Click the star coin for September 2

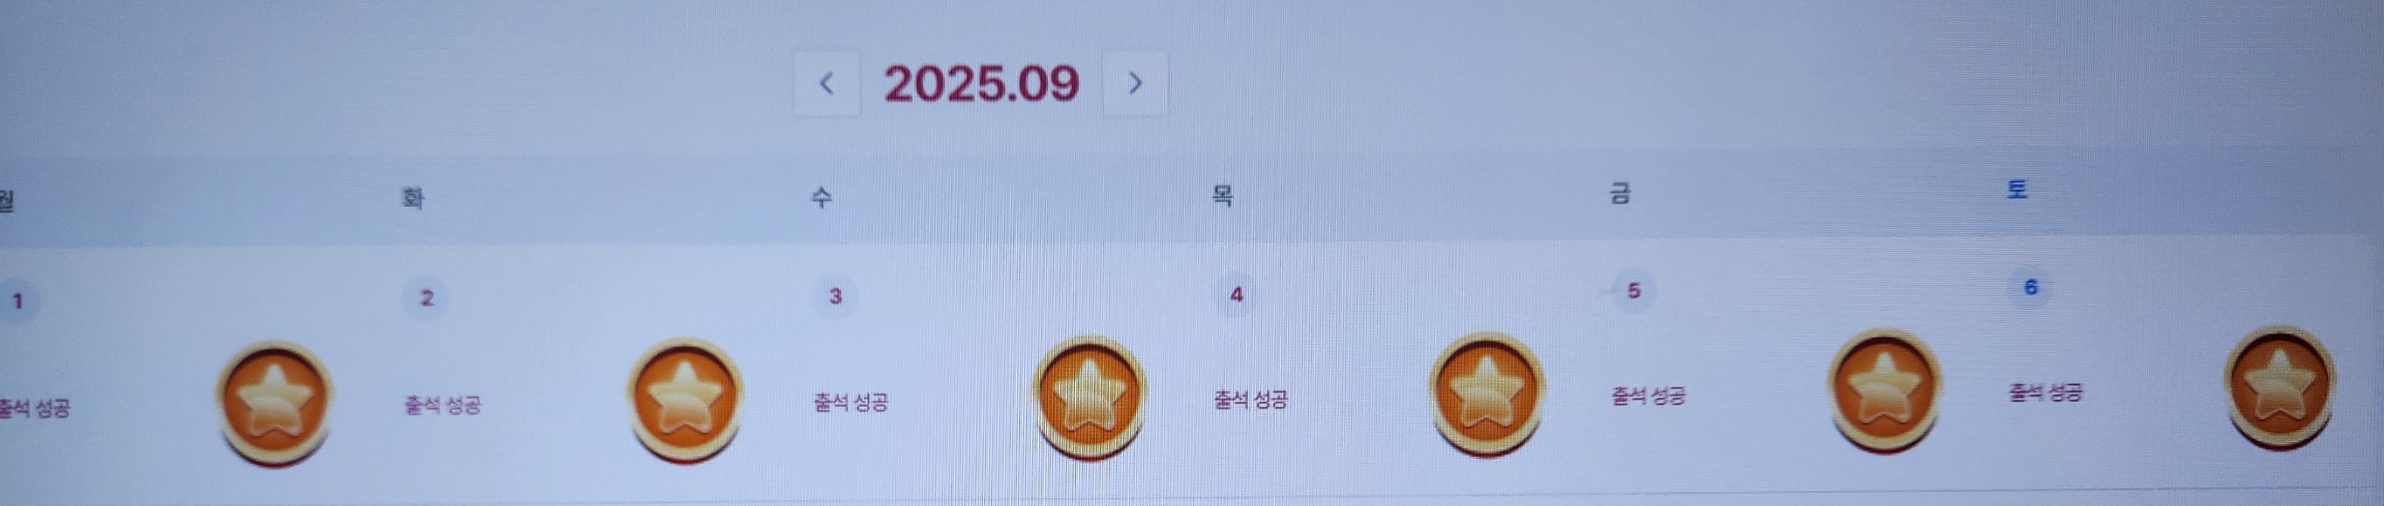tap(685, 399)
